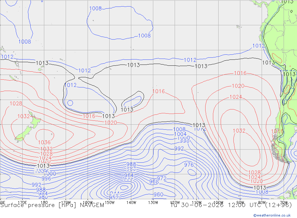This screenshot has width=297, height=218.
Task: Click the 1008 label at top of closed contour
Action: coord(95,9)
